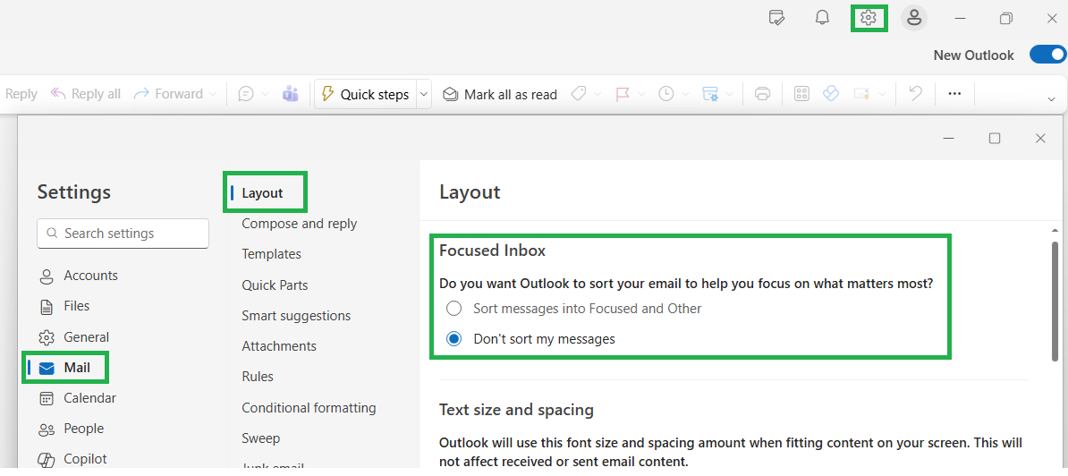Click the Focused Inbox heading
Image resolution: width=1068 pixels, height=476 pixels.
(493, 251)
